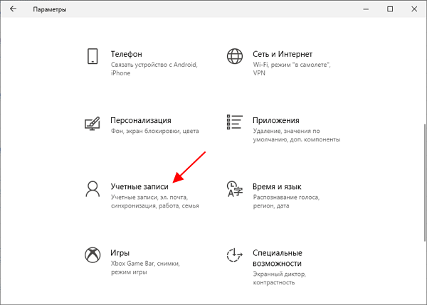Click the back arrow in title bar
This screenshot has height=305, width=427.
[x=13, y=9]
